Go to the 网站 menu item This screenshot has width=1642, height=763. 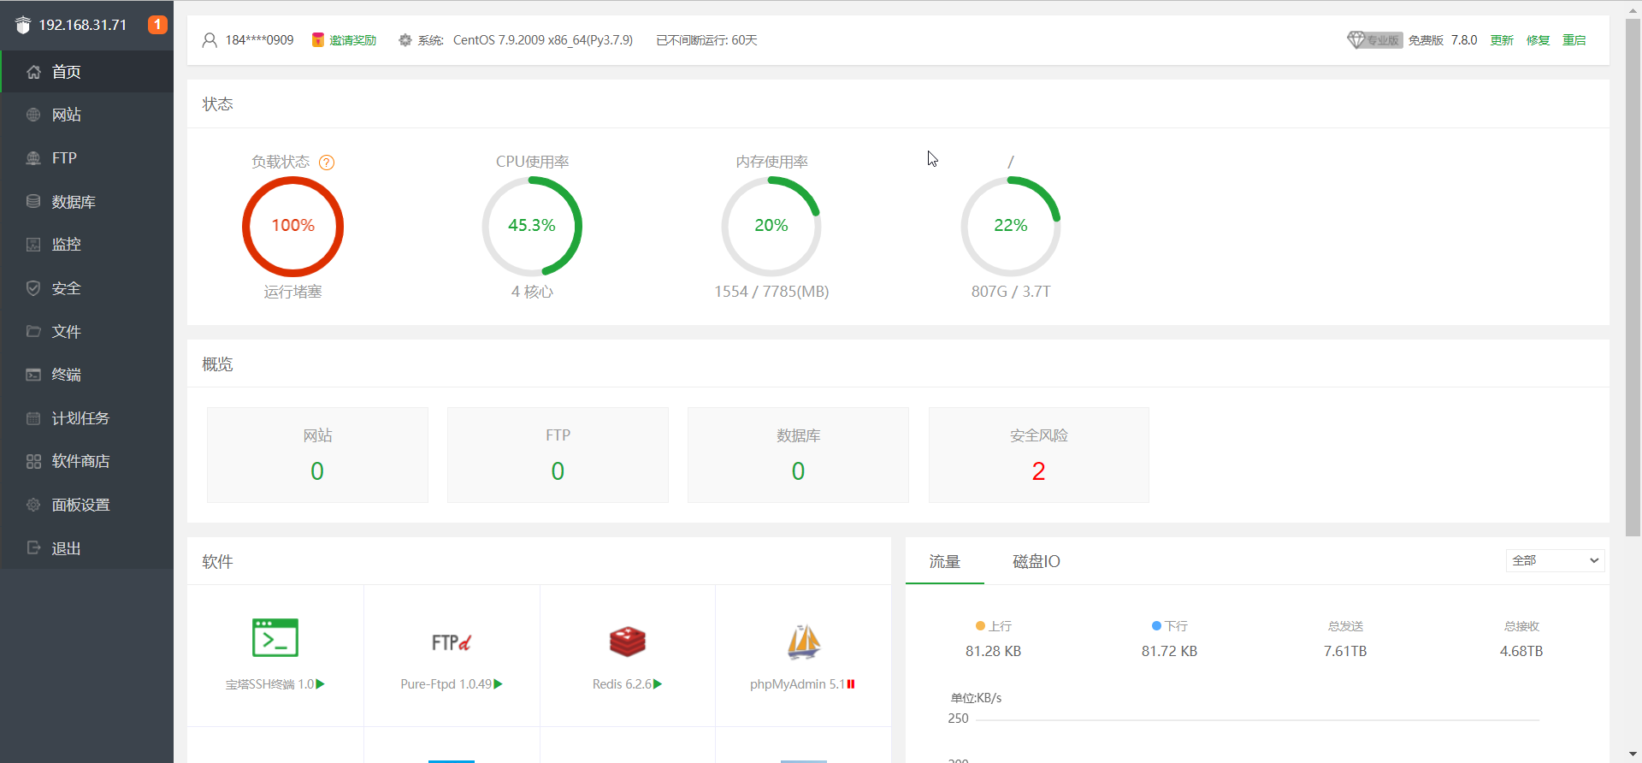point(87,115)
